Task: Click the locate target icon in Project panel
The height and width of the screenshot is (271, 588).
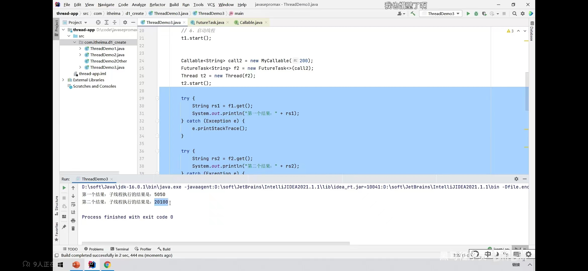Action: 98,22
